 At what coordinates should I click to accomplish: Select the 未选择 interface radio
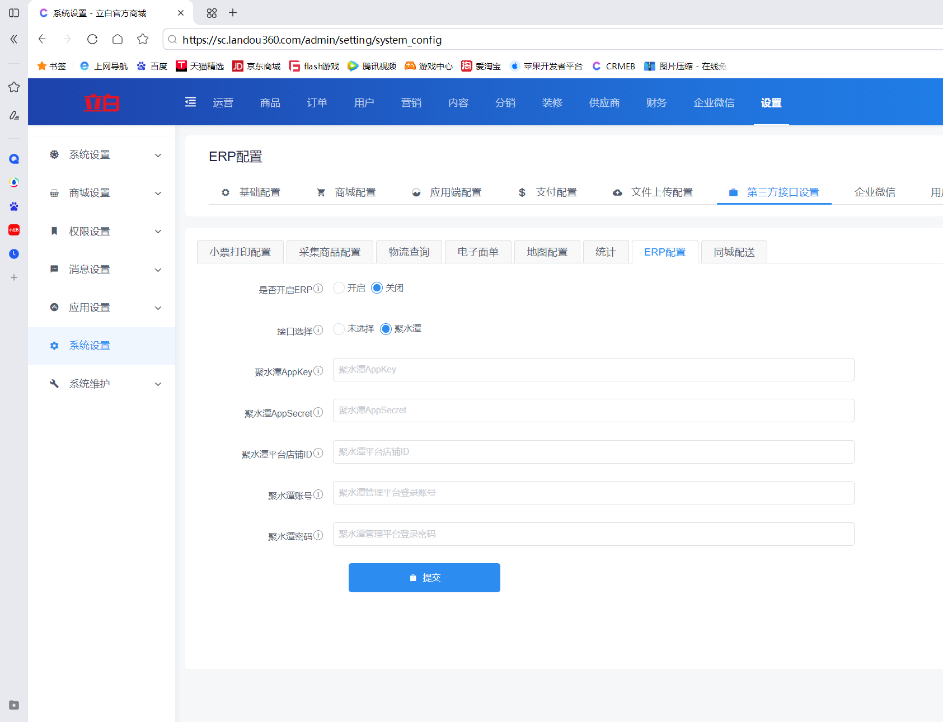coord(339,329)
